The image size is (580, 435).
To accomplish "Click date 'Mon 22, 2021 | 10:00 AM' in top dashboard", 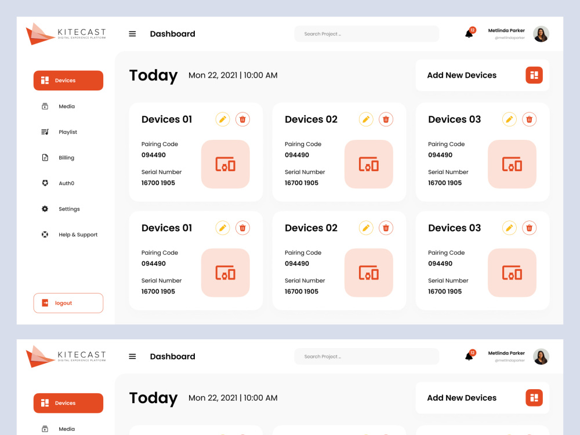I will point(233,75).
